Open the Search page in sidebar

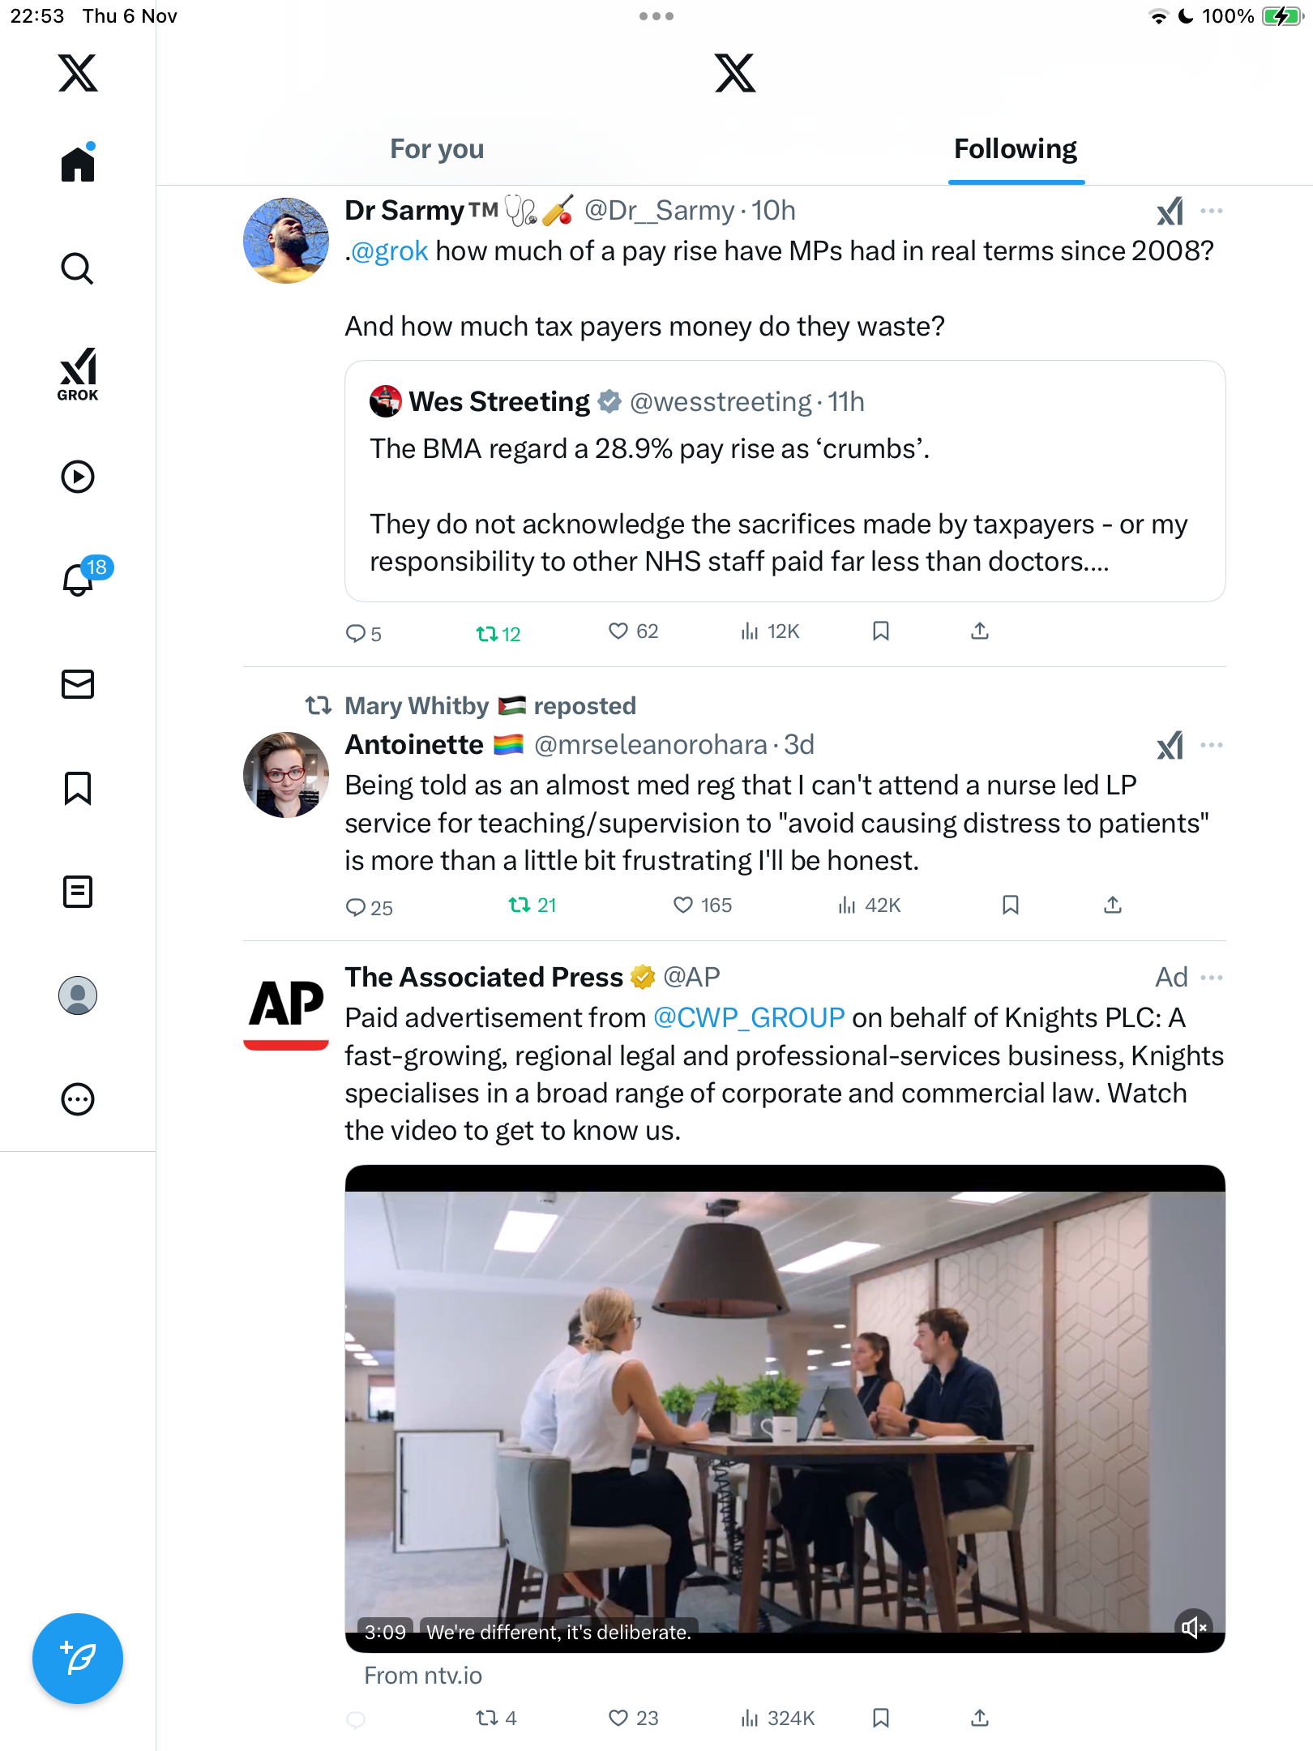[x=78, y=268]
